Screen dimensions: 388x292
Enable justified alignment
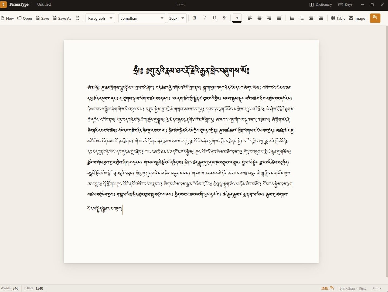coord(279,18)
